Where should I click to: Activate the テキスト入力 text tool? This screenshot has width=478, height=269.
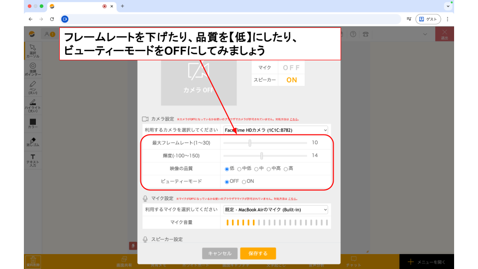[x=32, y=159]
